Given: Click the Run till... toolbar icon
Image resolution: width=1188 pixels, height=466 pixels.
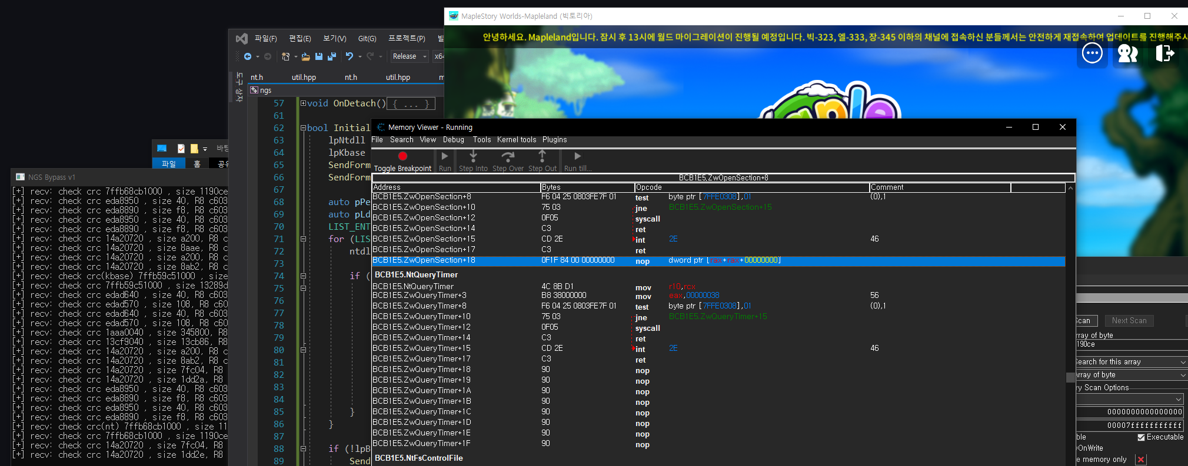Looking at the screenshot, I should coord(578,156).
